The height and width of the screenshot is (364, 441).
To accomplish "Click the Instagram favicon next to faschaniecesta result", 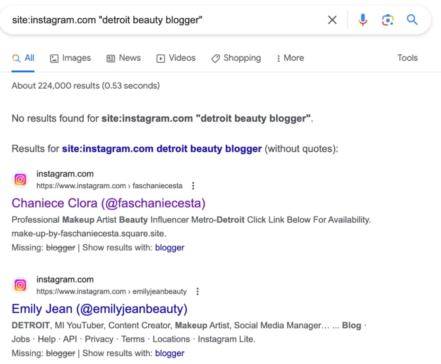I will tap(20, 179).
